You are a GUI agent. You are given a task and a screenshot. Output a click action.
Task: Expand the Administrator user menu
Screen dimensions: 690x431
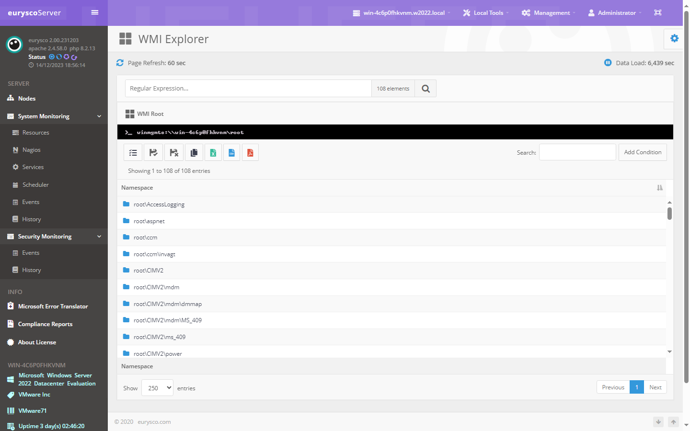point(615,13)
